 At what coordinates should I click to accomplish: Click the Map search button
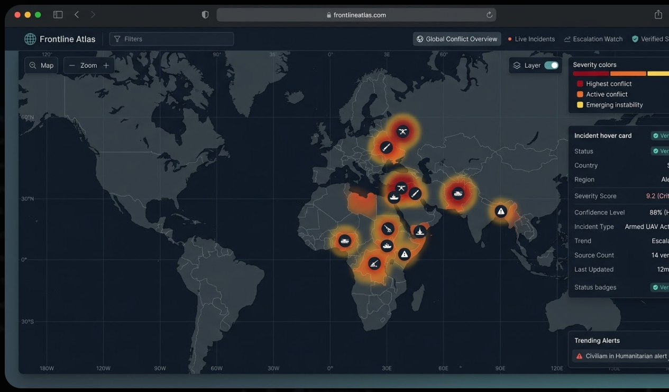41,65
